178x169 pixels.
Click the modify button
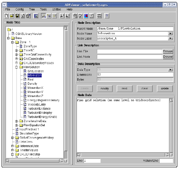pyautogui.click(x=105, y=88)
